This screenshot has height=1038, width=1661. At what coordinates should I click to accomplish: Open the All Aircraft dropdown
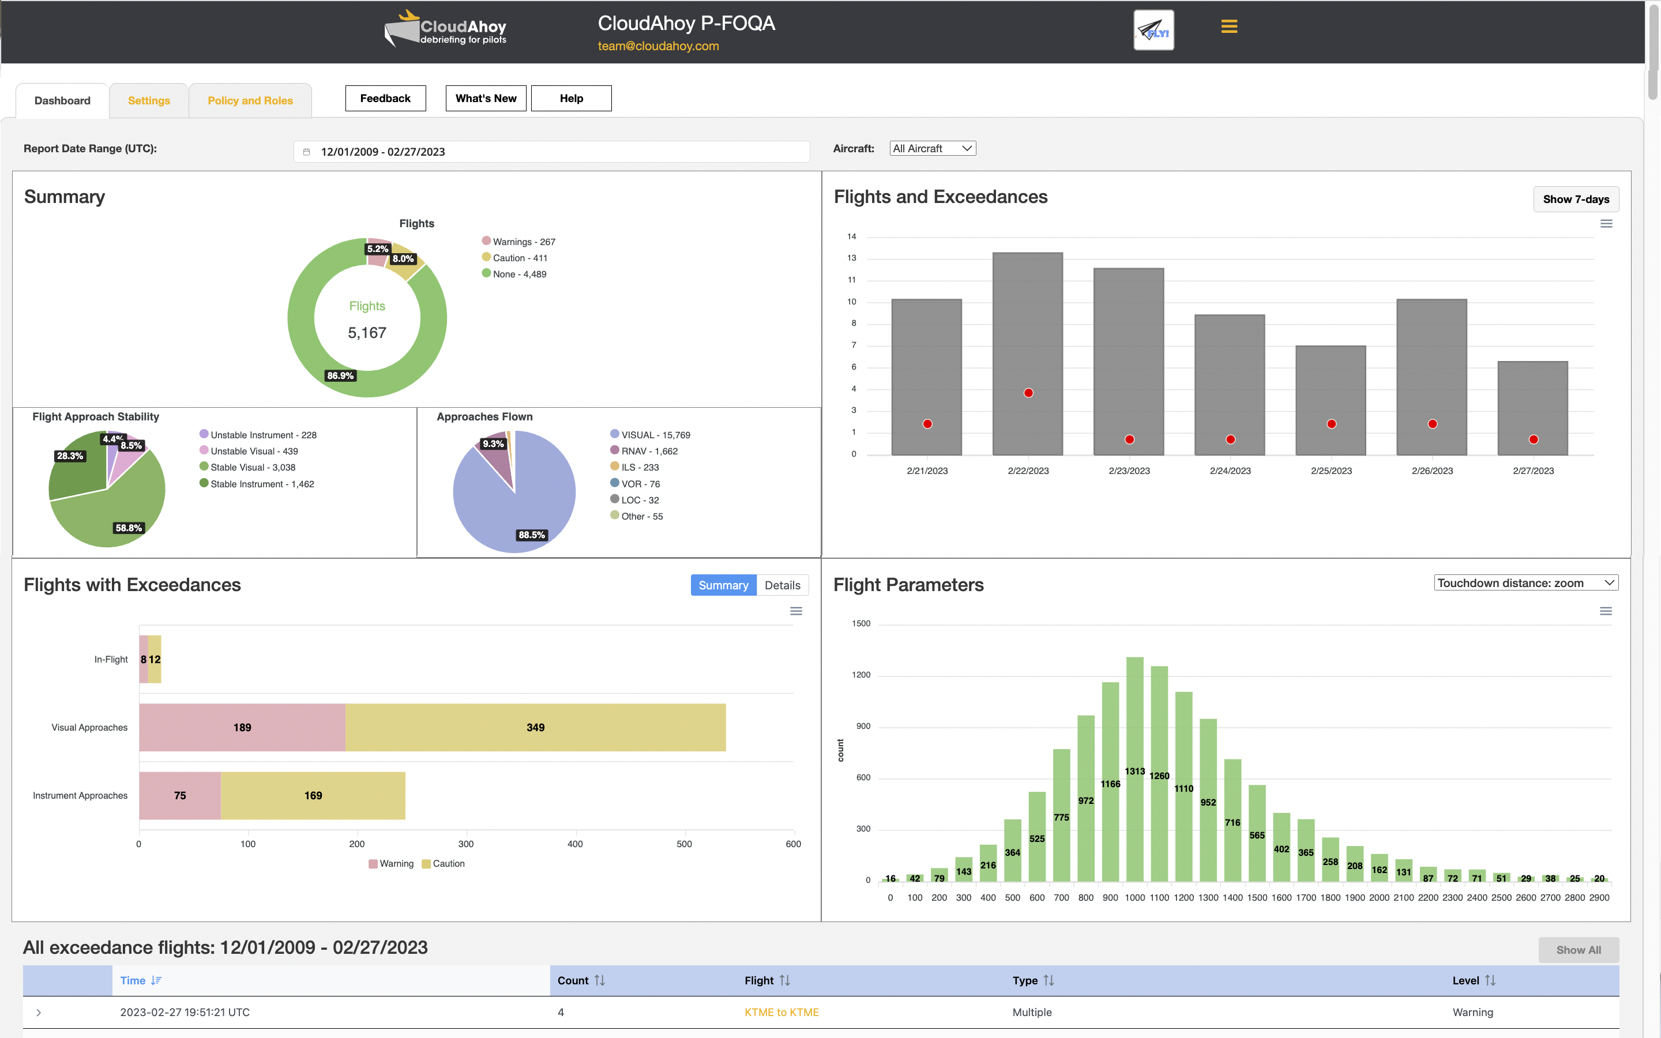point(932,148)
